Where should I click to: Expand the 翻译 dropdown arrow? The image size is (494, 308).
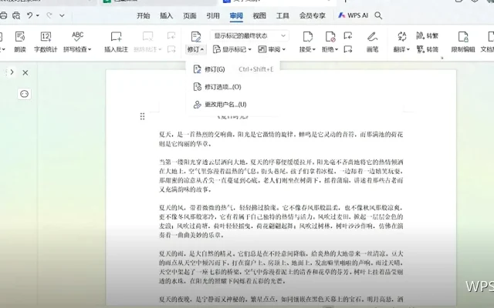pyautogui.click(x=408, y=49)
